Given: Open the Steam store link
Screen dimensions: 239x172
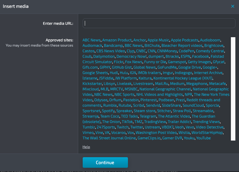Looking at the screenshot, I should pyautogui.click(x=145, y=111).
